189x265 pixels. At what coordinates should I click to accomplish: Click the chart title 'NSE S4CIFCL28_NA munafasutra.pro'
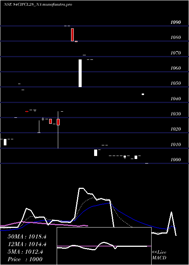[x=38, y=5]
